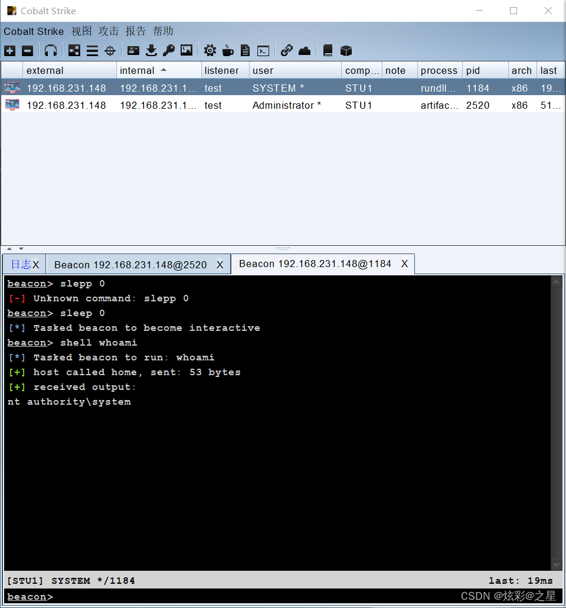Select the SYSTEM * user cell
Screen dimensions: 566x608
pos(295,88)
